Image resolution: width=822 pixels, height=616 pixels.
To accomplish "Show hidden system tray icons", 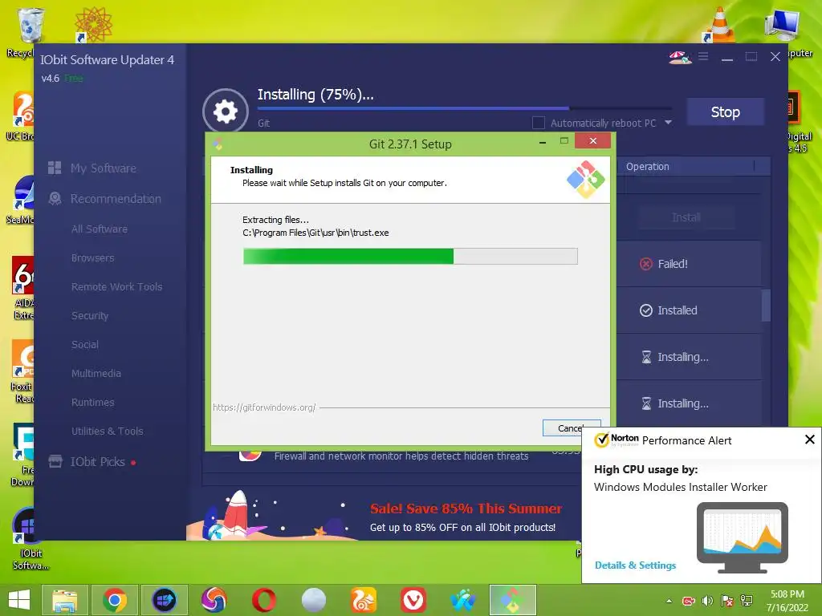I will tap(669, 601).
